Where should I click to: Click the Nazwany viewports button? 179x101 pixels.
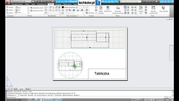point(90,13)
